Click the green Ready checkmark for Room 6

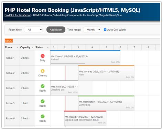pos(43,116)
